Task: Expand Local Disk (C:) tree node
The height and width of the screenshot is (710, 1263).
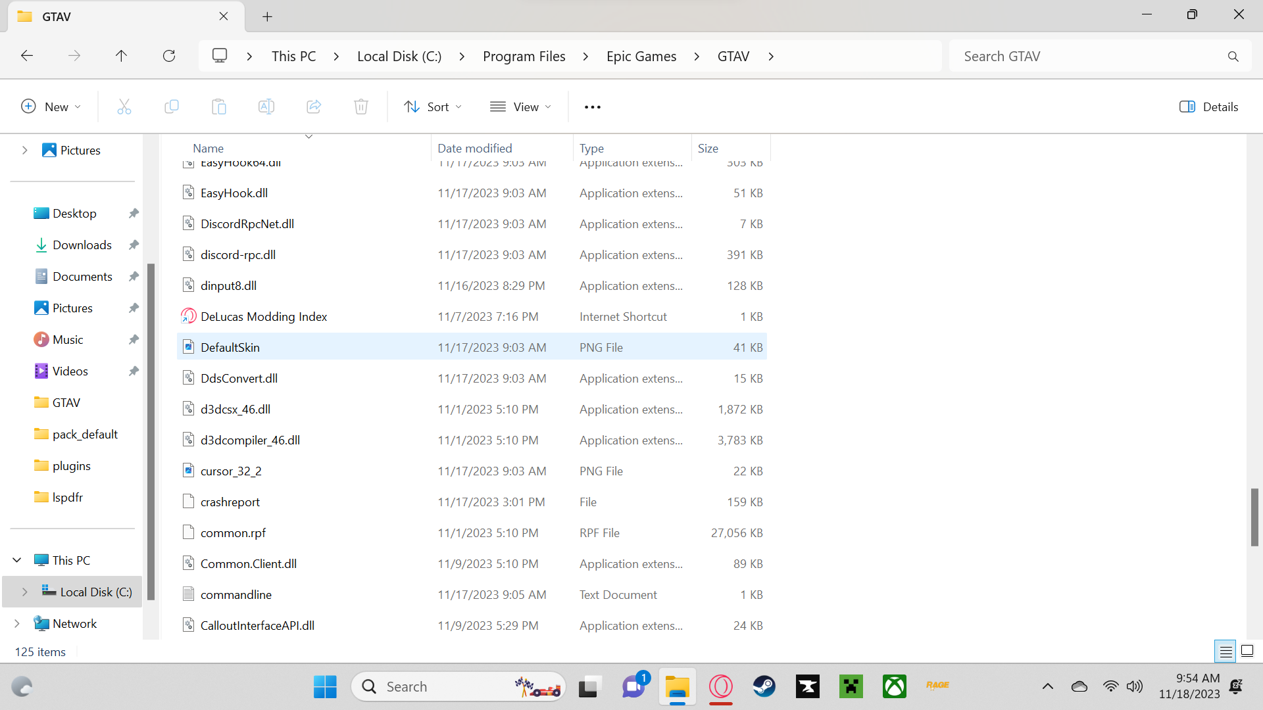Action: (25, 592)
